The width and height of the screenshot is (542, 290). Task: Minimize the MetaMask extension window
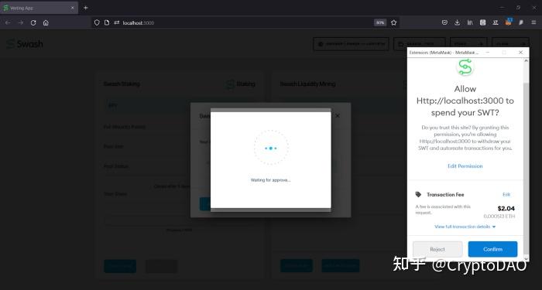tap(488, 52)
